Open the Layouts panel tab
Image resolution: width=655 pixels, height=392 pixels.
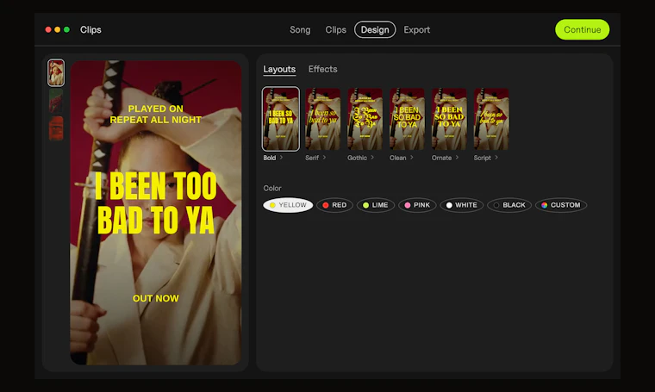tap(279, 69)
